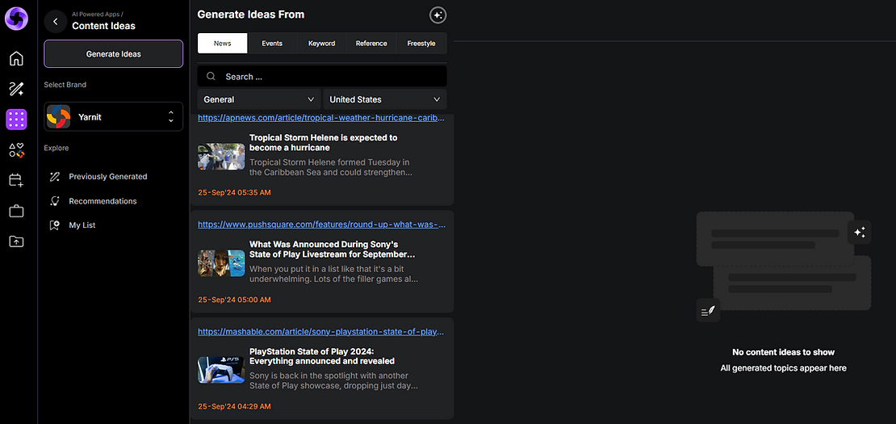The image size is (896, 424).
Task: Switch to the Reference tab
Action: 371,44
